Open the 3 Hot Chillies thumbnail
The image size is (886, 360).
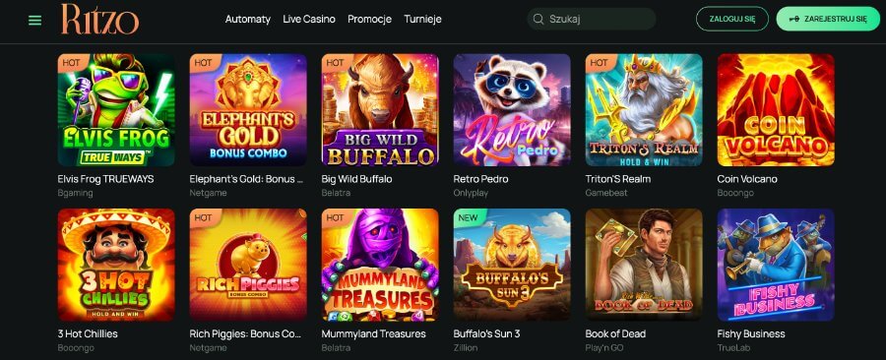116,265
